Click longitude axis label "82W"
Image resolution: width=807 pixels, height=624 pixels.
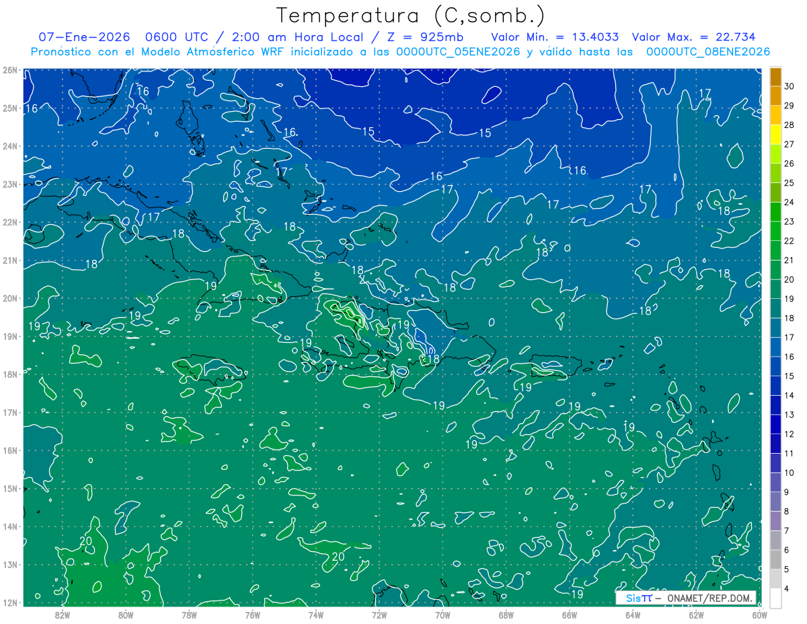[x=63, y=615]
